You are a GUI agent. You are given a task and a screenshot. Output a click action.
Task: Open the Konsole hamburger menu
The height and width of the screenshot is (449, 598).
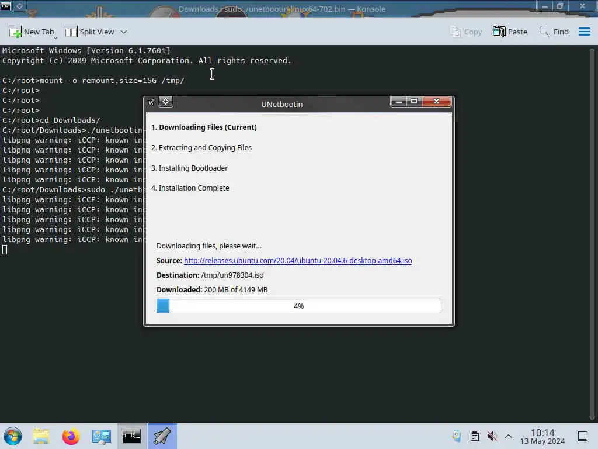(584, 32)
